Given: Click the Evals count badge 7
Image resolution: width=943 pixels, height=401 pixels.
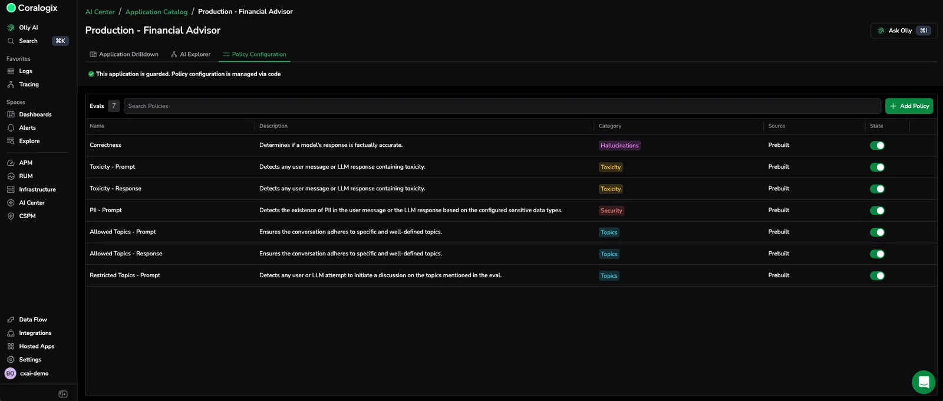Looking at the screenshot, I should click(114, 106).
